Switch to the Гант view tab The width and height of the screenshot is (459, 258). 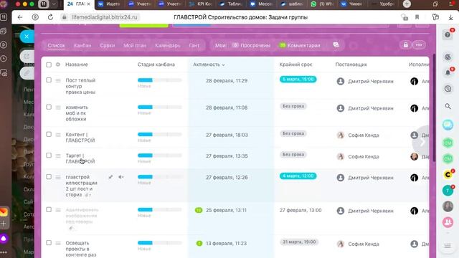click(194, 45)
